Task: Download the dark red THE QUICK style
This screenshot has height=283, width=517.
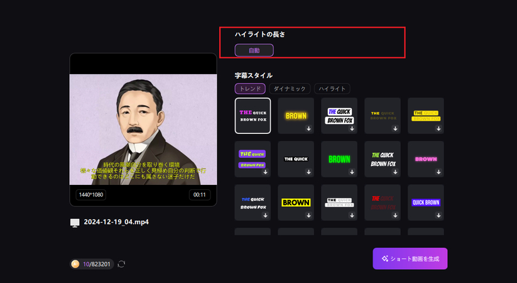Action: 395,215
